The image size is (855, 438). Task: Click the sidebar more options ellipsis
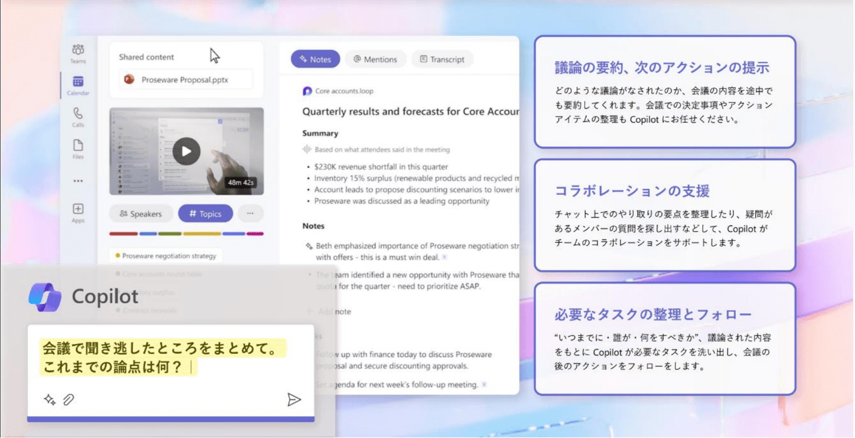tap(78, 181)
